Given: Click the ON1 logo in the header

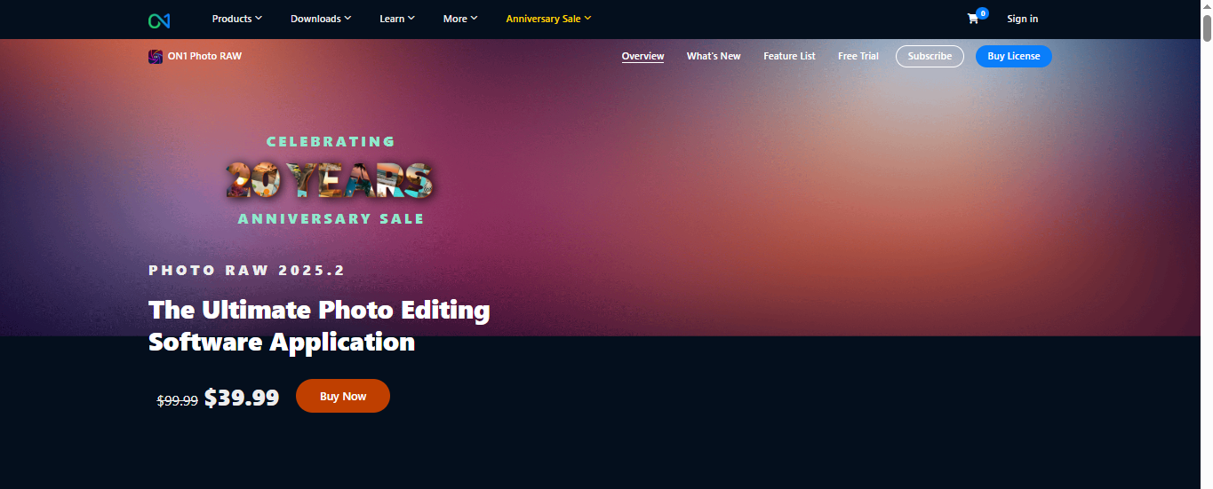Looking at the screenshot, I should (159, 20).
